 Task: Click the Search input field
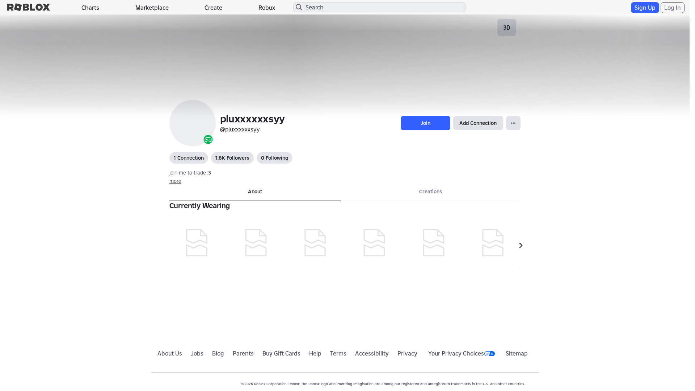379,7
